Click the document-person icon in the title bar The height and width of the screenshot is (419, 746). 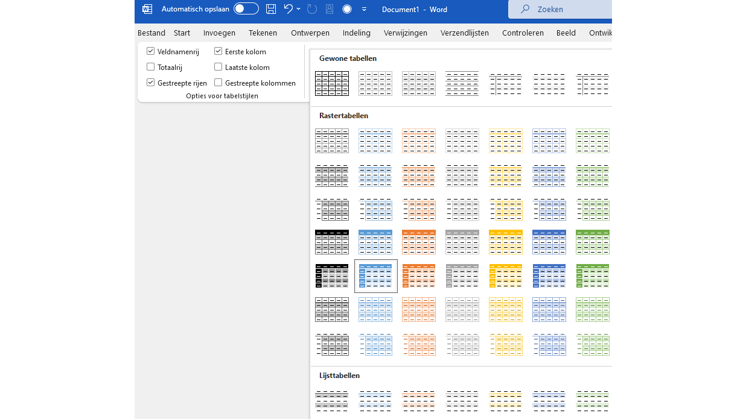tap(330, 9)
